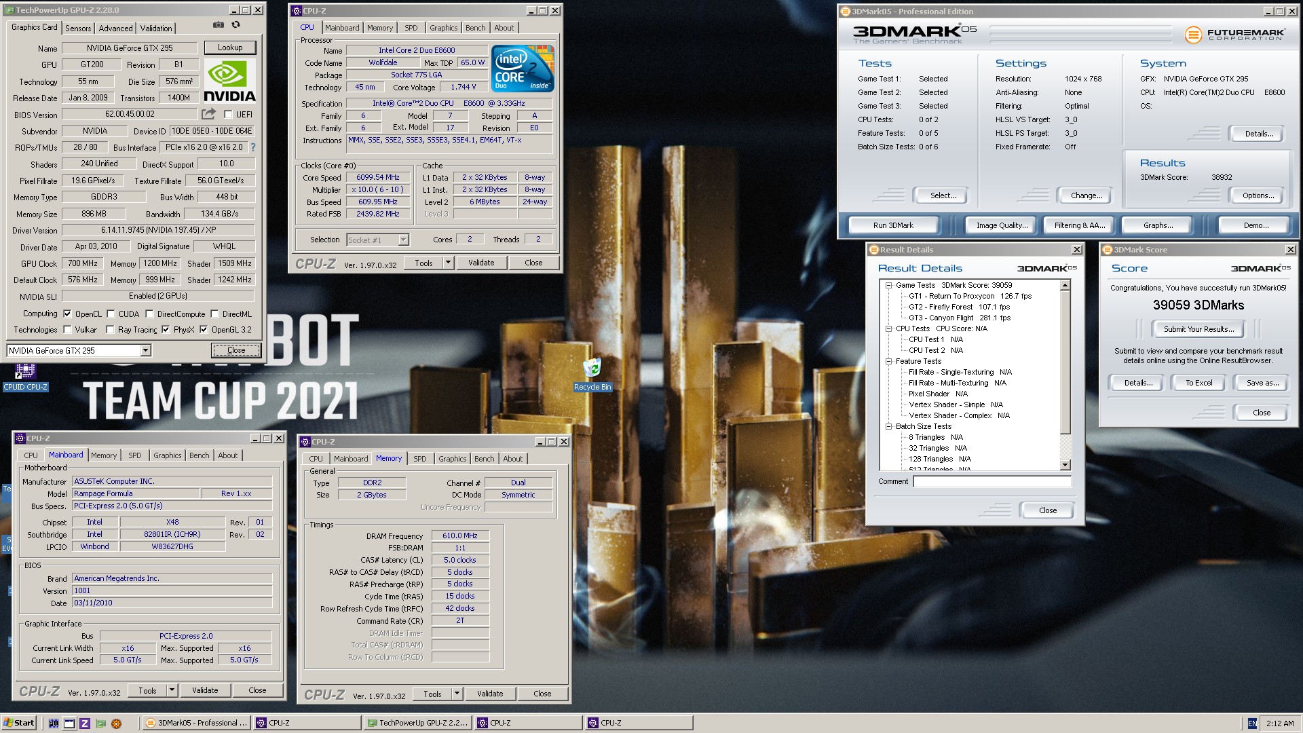This screenshot has width=1303, height=733.
Task: Switch to the GPU-Z Validation tab
Action: (x=156, y=29)
